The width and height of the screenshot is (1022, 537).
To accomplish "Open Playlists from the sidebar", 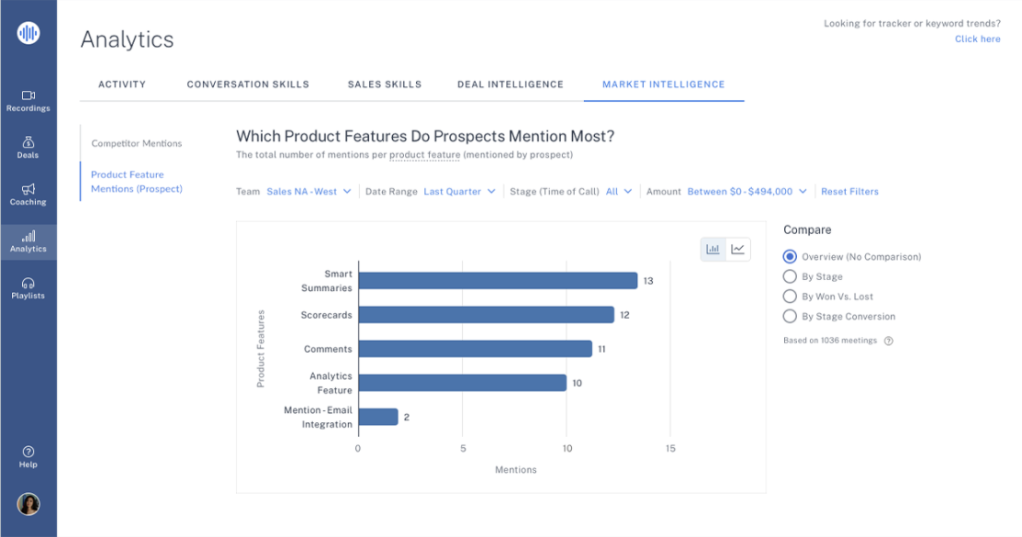I will (x=28, y=288).
